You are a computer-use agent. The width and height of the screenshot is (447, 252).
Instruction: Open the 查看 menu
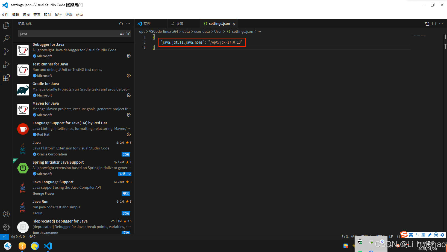pyautogui.click(x=37, y=15)
